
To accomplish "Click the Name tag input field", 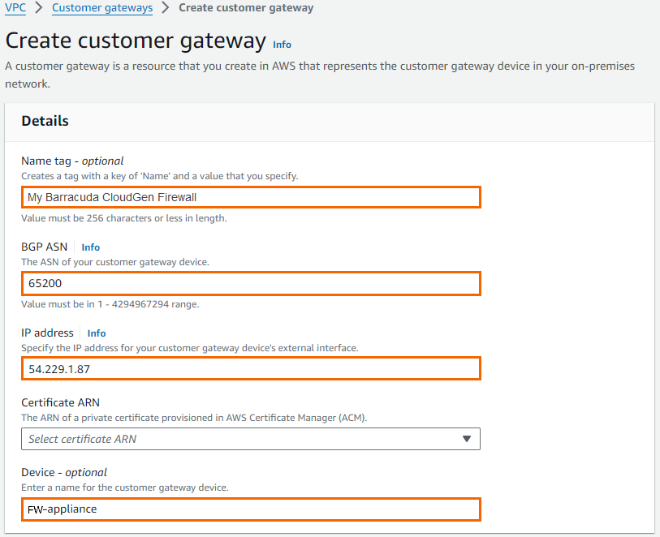I will click(251, 197).
